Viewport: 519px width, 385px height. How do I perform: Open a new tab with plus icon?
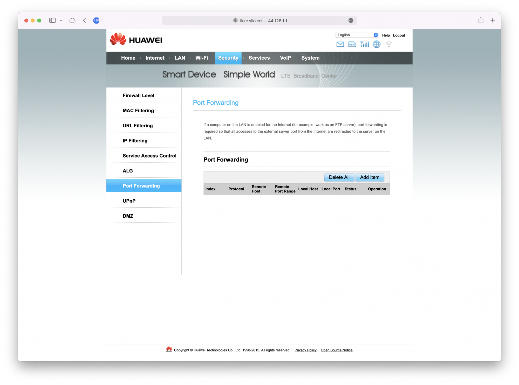click(493, 20)
